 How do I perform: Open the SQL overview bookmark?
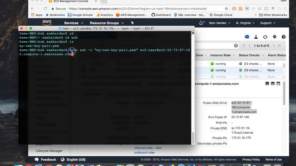pos(190,15)
